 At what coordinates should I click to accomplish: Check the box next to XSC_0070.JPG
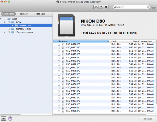coord(59,71)
